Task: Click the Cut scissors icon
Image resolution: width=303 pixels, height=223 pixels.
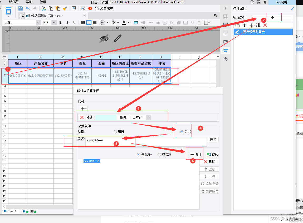Action: pos(44,8)
